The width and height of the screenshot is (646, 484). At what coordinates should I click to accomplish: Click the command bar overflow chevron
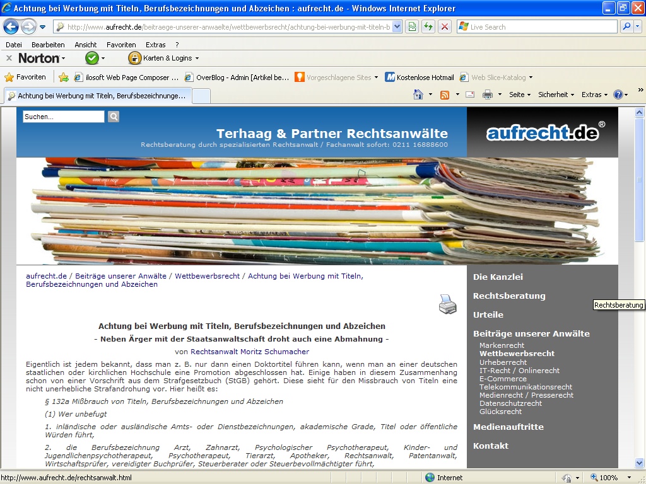click(640, 89)
